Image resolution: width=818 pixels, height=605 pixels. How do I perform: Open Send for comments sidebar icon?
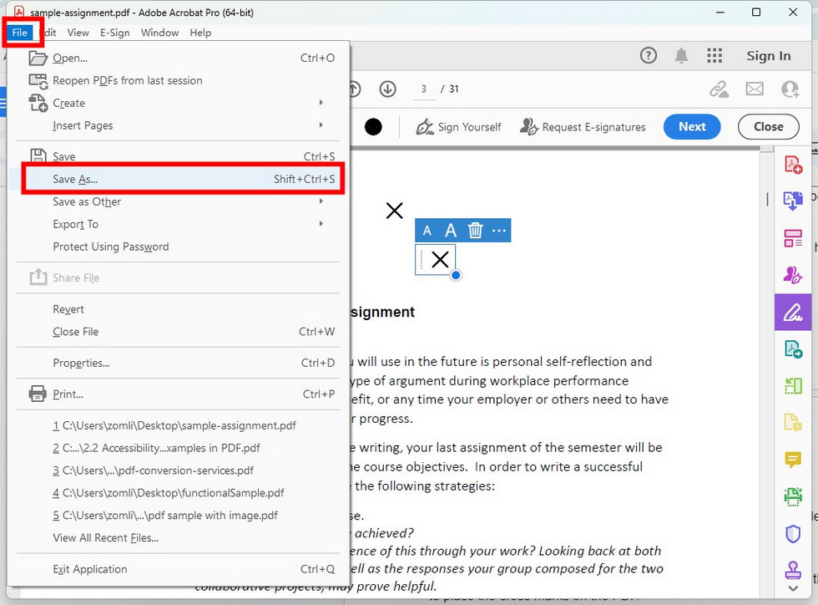tap(793, 349)
